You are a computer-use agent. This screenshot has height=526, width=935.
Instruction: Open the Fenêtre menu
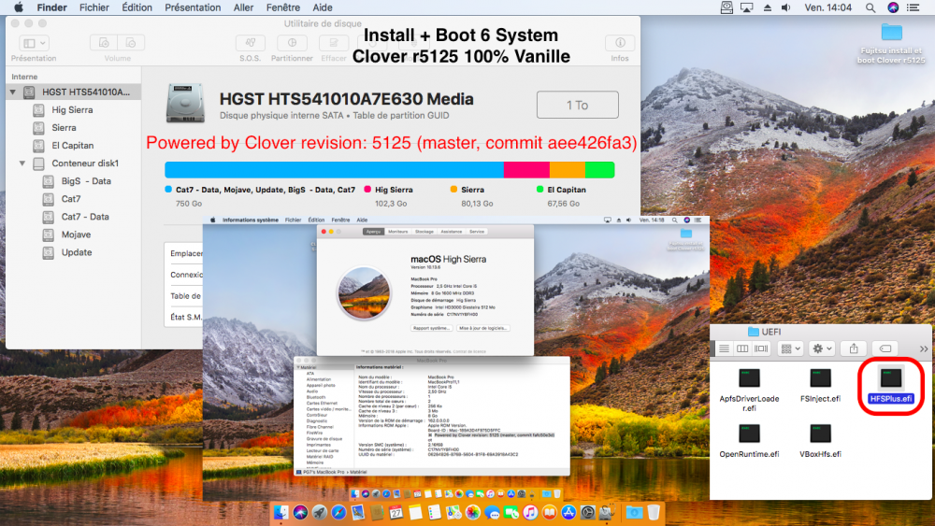283,7
